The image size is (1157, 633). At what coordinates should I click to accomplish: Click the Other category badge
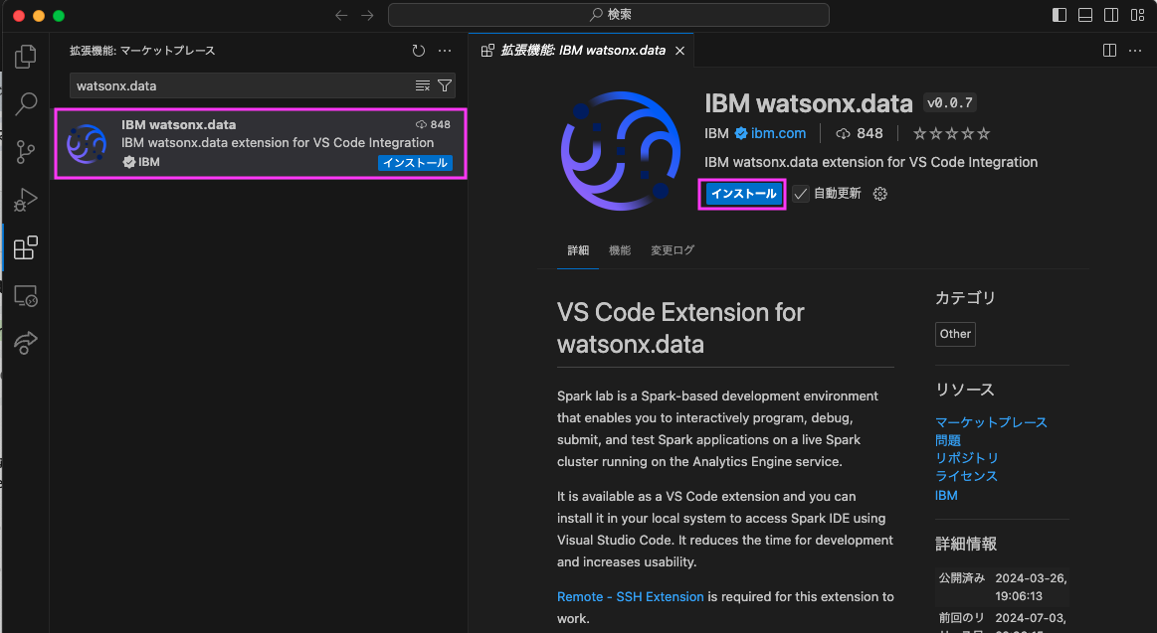tap(955, 334)
